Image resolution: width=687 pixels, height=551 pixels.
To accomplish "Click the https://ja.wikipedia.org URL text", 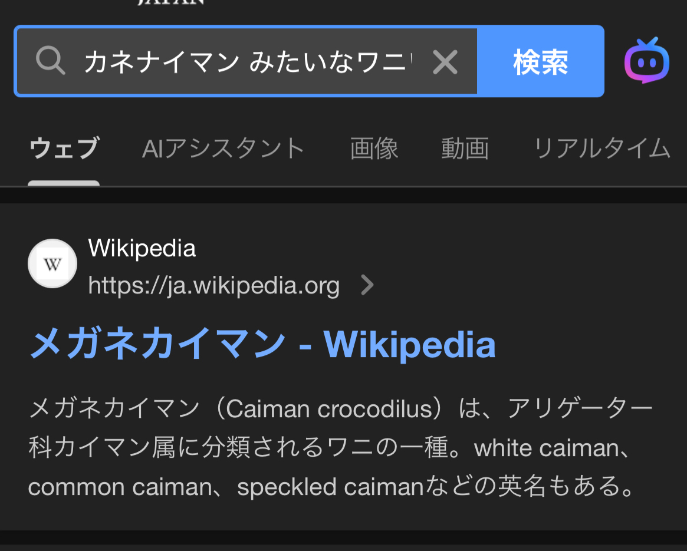I will pyautogui.click(x=213, y=286).
